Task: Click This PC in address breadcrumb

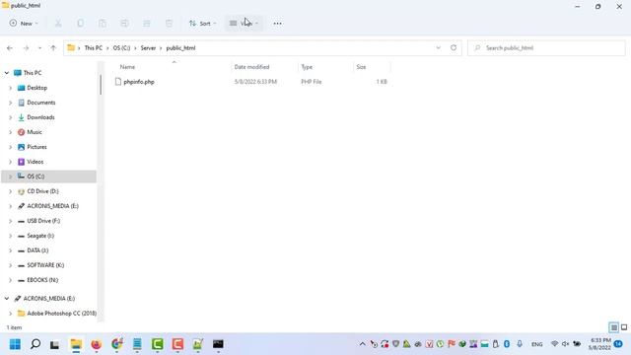Action: tap(93, 48)
